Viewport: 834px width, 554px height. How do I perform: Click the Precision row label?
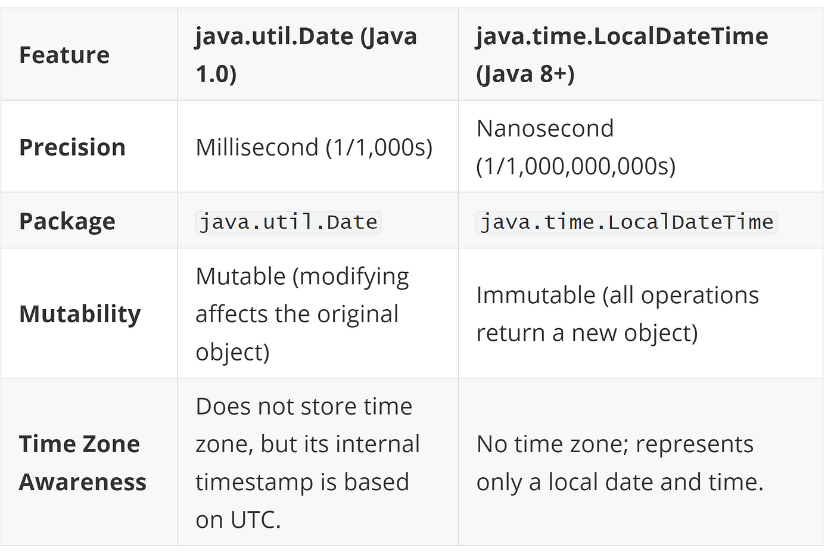89,147
